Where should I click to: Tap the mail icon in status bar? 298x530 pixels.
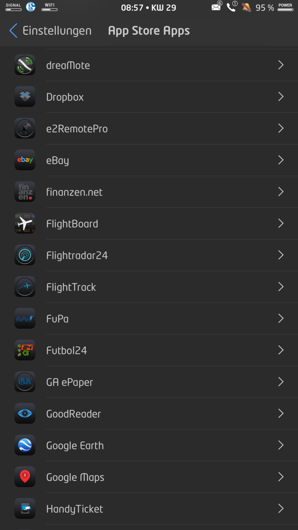point(217,7)
